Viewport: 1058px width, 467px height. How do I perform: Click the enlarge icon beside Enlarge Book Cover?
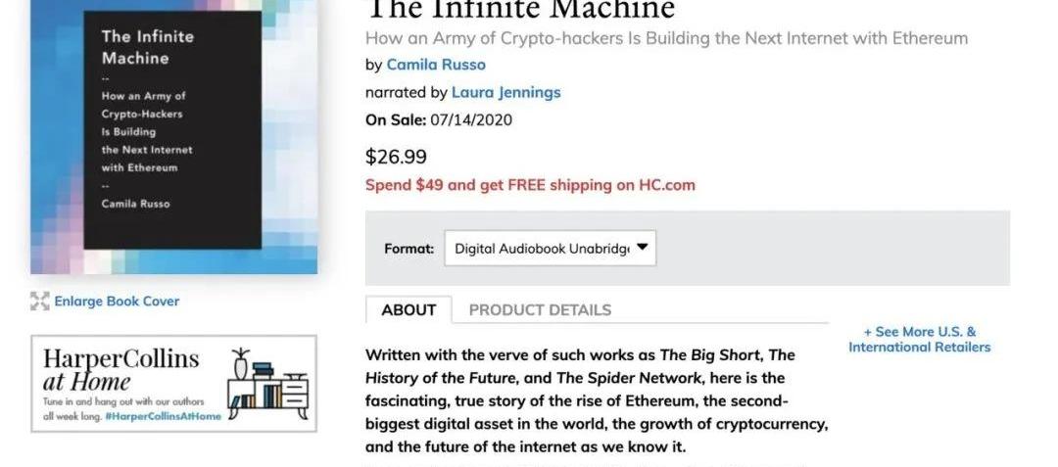click(39, 302)
